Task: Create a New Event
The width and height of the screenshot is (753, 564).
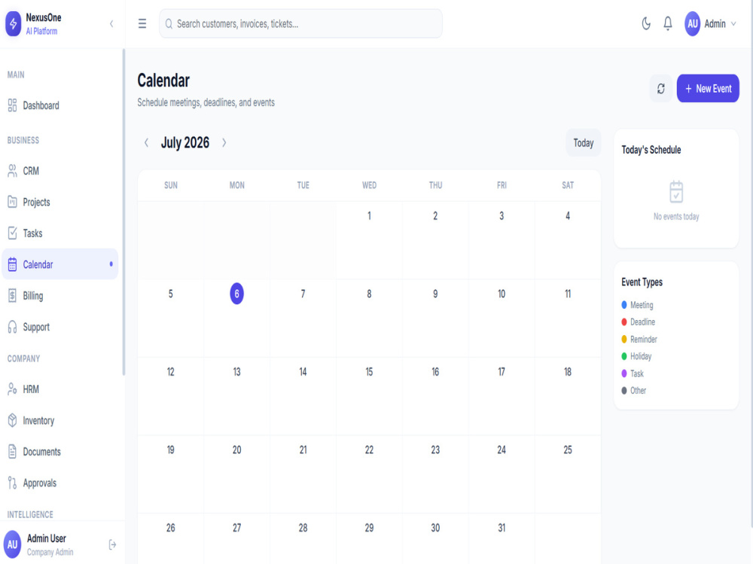Action: coord(708,88)
